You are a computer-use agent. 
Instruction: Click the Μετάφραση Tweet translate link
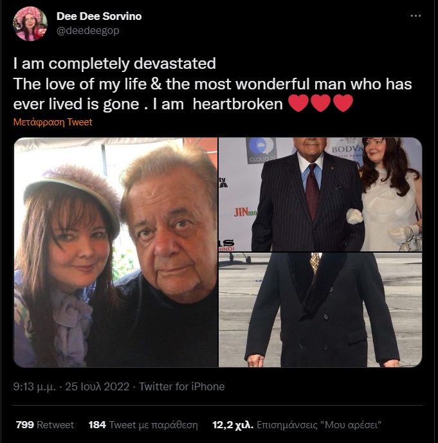click(53, 122)
